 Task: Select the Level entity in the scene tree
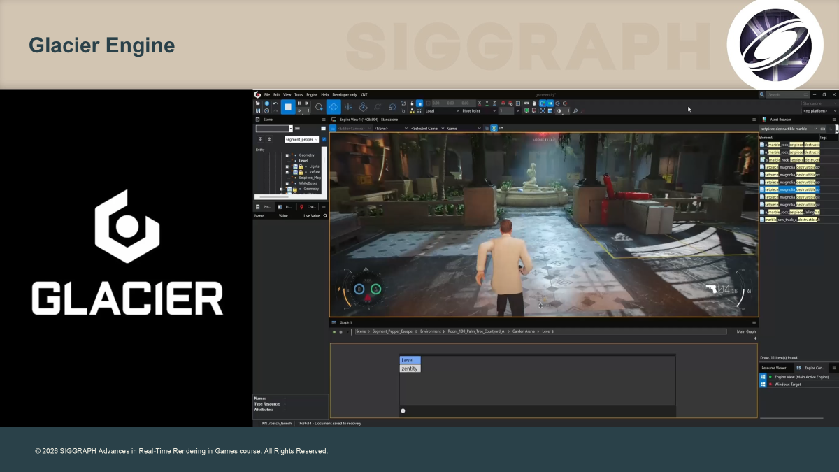click(303, 161)
